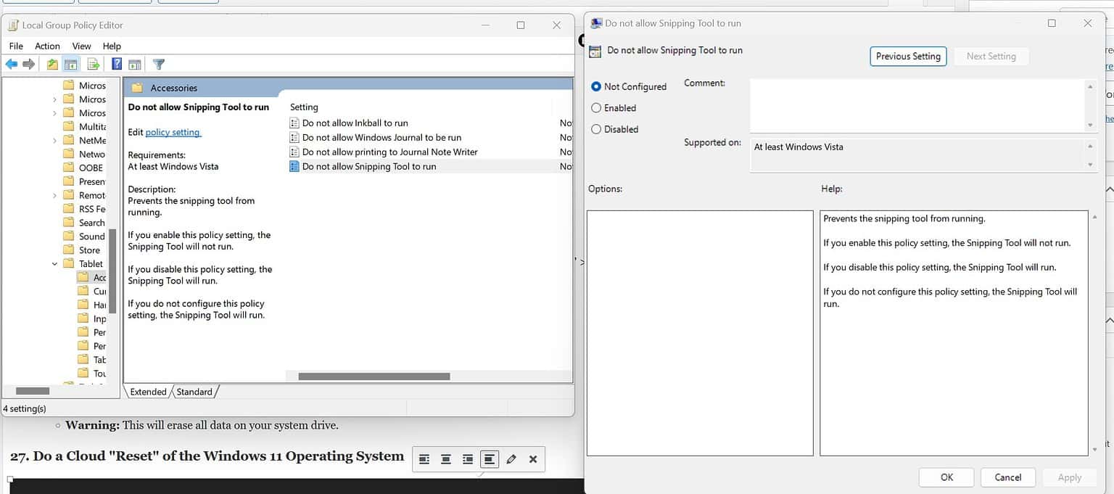The height and width of the screenshot is (494, 1114).
Task: Open Help using the question mark icon
Action: coord(116,64)
